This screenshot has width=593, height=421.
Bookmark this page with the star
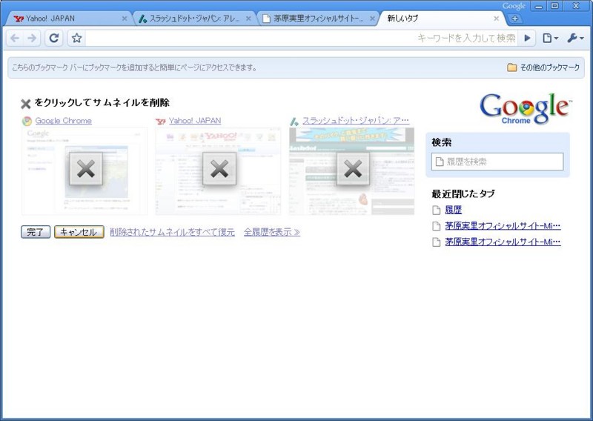click(77, 38)
